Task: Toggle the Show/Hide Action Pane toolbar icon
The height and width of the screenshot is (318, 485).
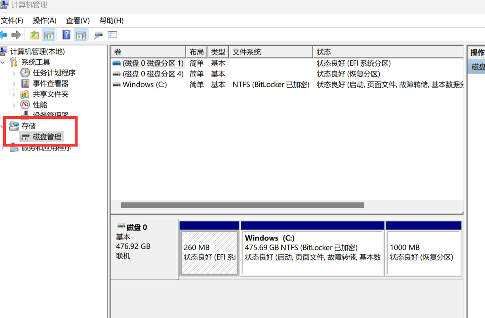Action: click(81, 35)
